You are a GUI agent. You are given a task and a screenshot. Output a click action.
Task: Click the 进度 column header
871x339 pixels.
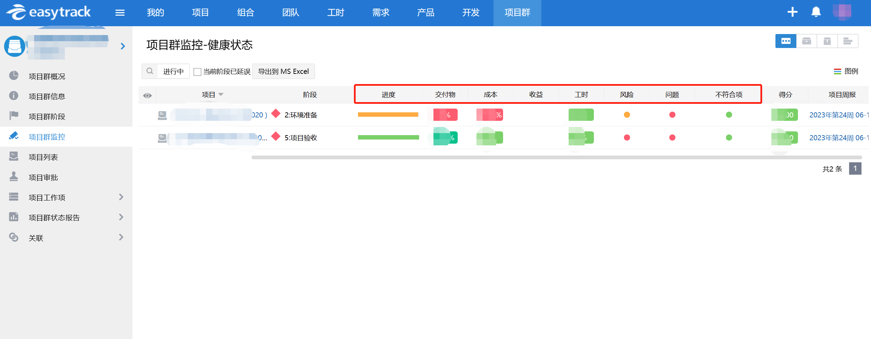coord(388,95)
